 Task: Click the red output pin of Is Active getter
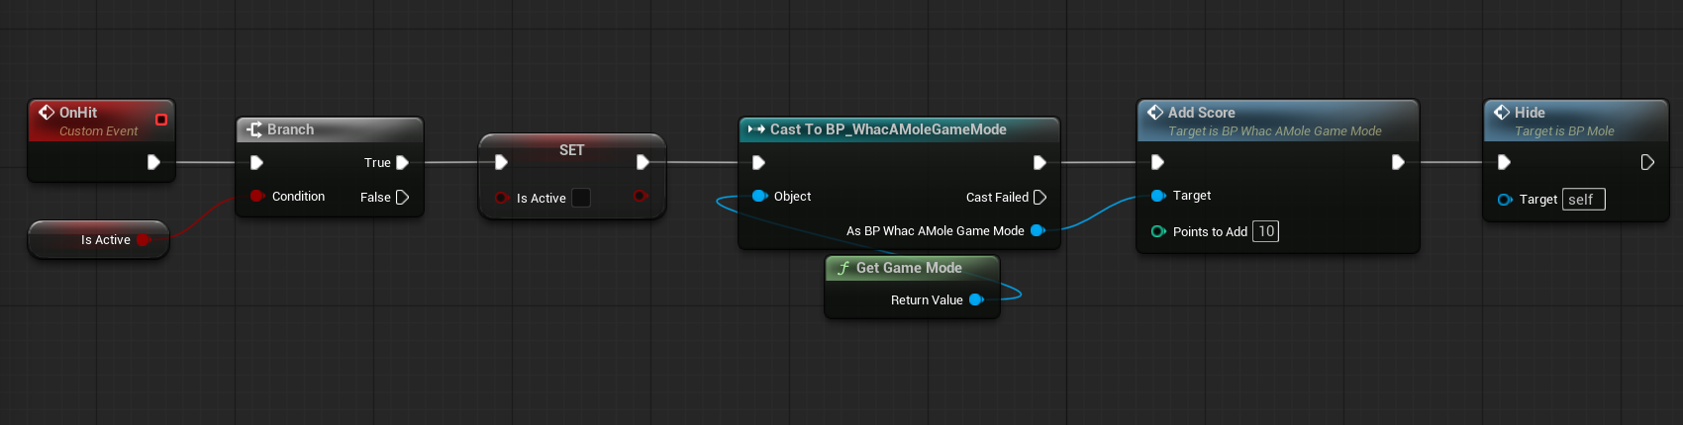tap(143, 239)
